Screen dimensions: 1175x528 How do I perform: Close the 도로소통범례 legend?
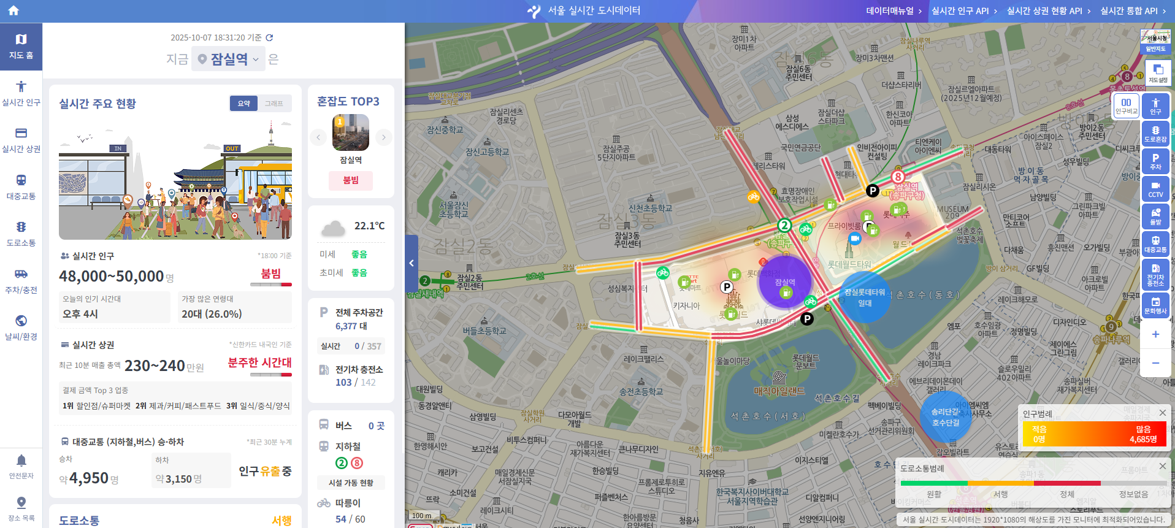tap(1162, 466)
